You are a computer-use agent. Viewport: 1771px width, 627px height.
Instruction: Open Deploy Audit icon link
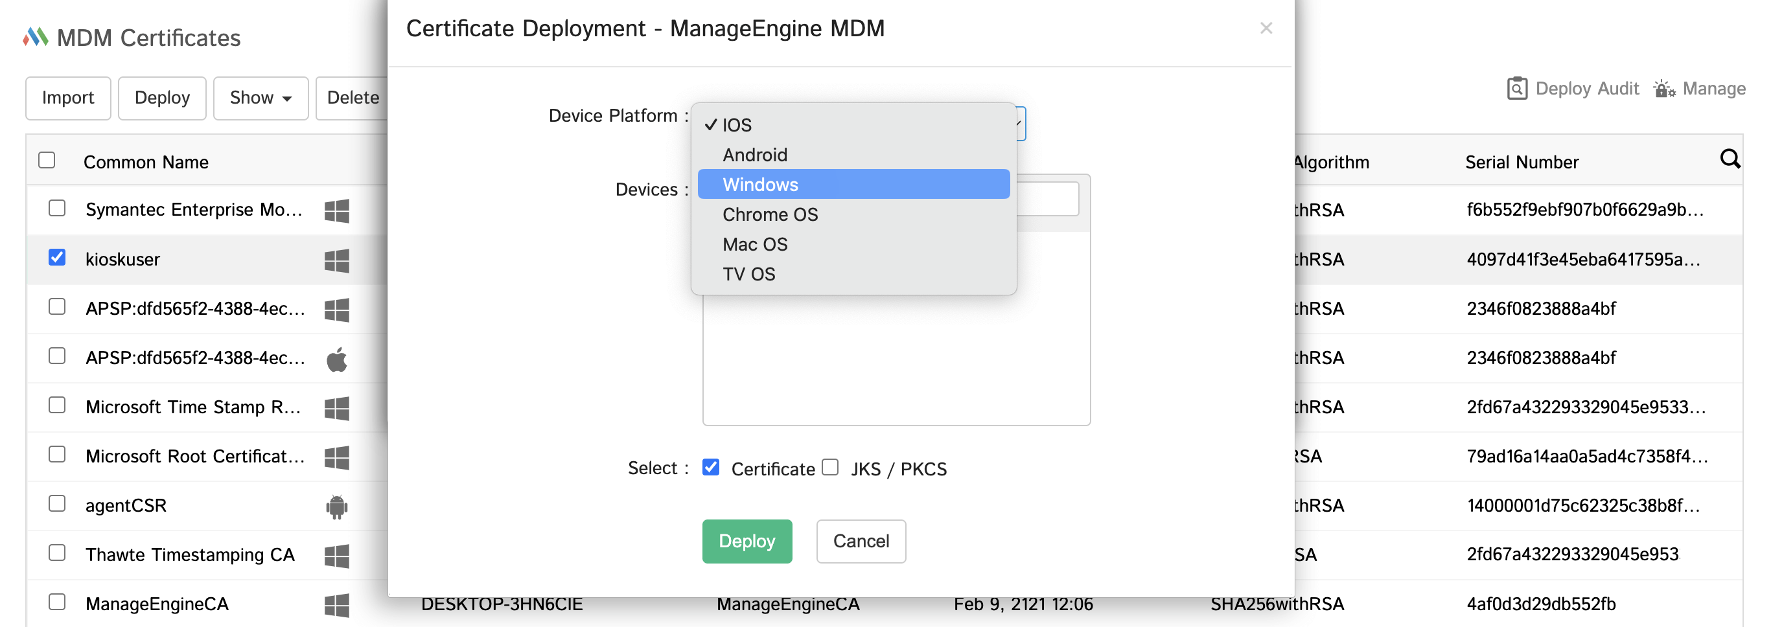[1516, 89]
